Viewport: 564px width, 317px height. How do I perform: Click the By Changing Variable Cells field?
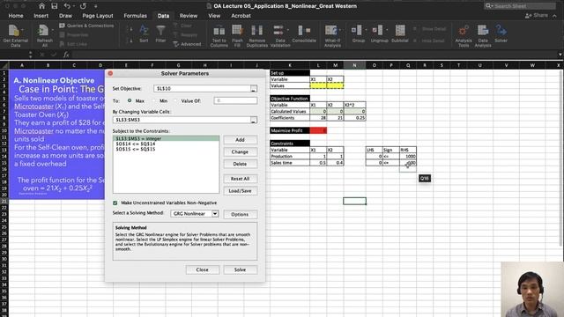point(182,120)
